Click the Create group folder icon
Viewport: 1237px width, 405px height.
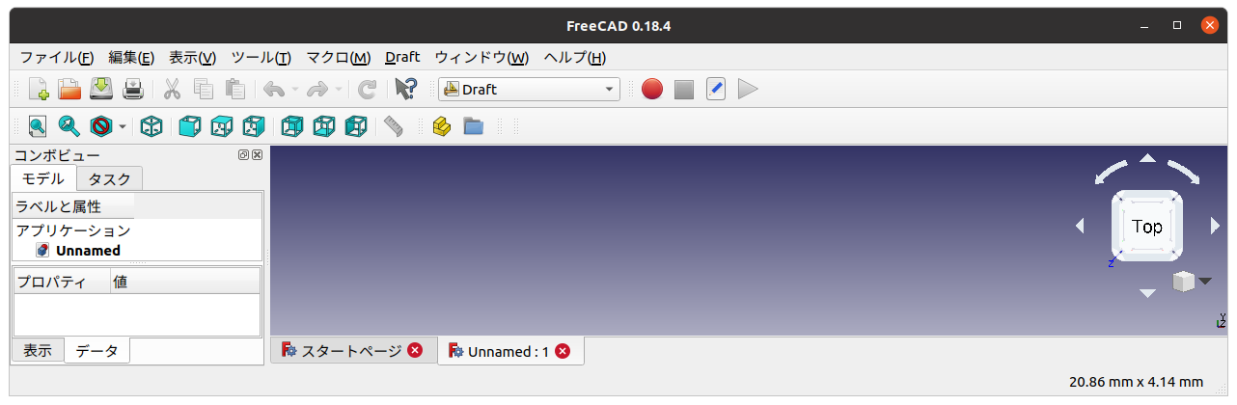click(473, 126)
